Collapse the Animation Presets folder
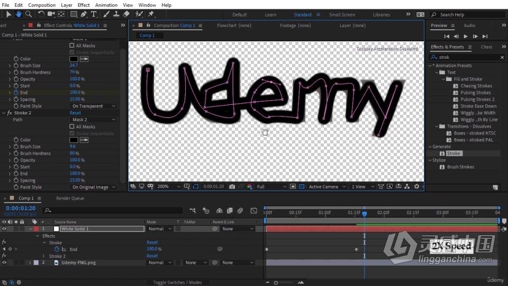 click(x=430, y=66)
